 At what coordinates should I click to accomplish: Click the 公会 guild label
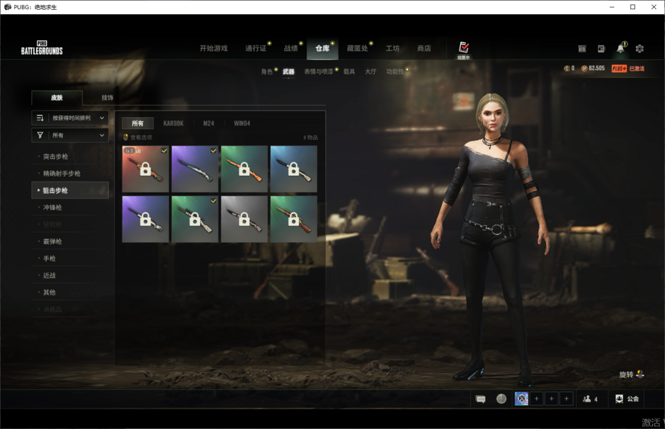click(x=633, y=399)
